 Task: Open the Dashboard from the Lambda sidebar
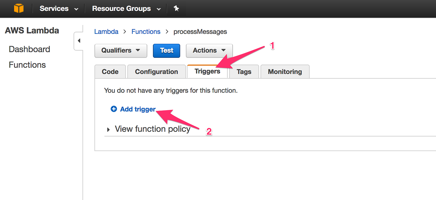point(29,49)
